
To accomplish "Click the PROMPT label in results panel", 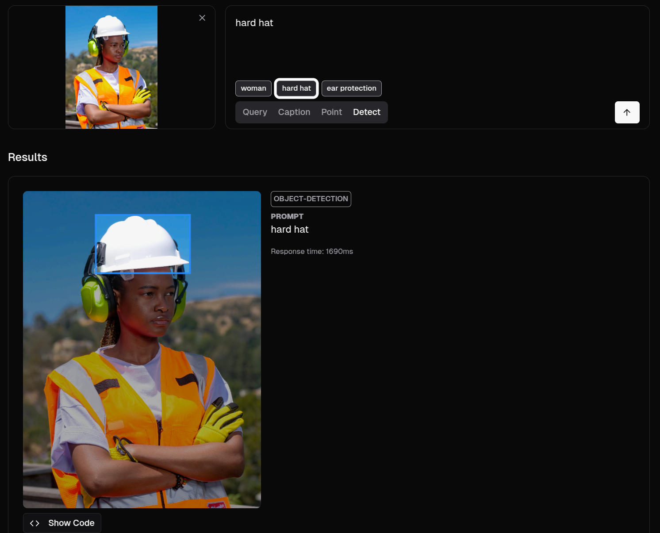I will tap(287, 216).
